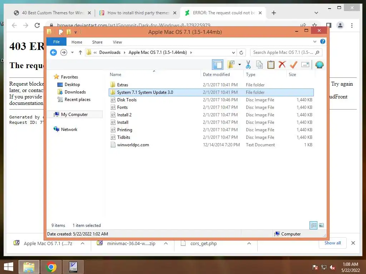Open the File ribbon tab

(x=56, y=42)
